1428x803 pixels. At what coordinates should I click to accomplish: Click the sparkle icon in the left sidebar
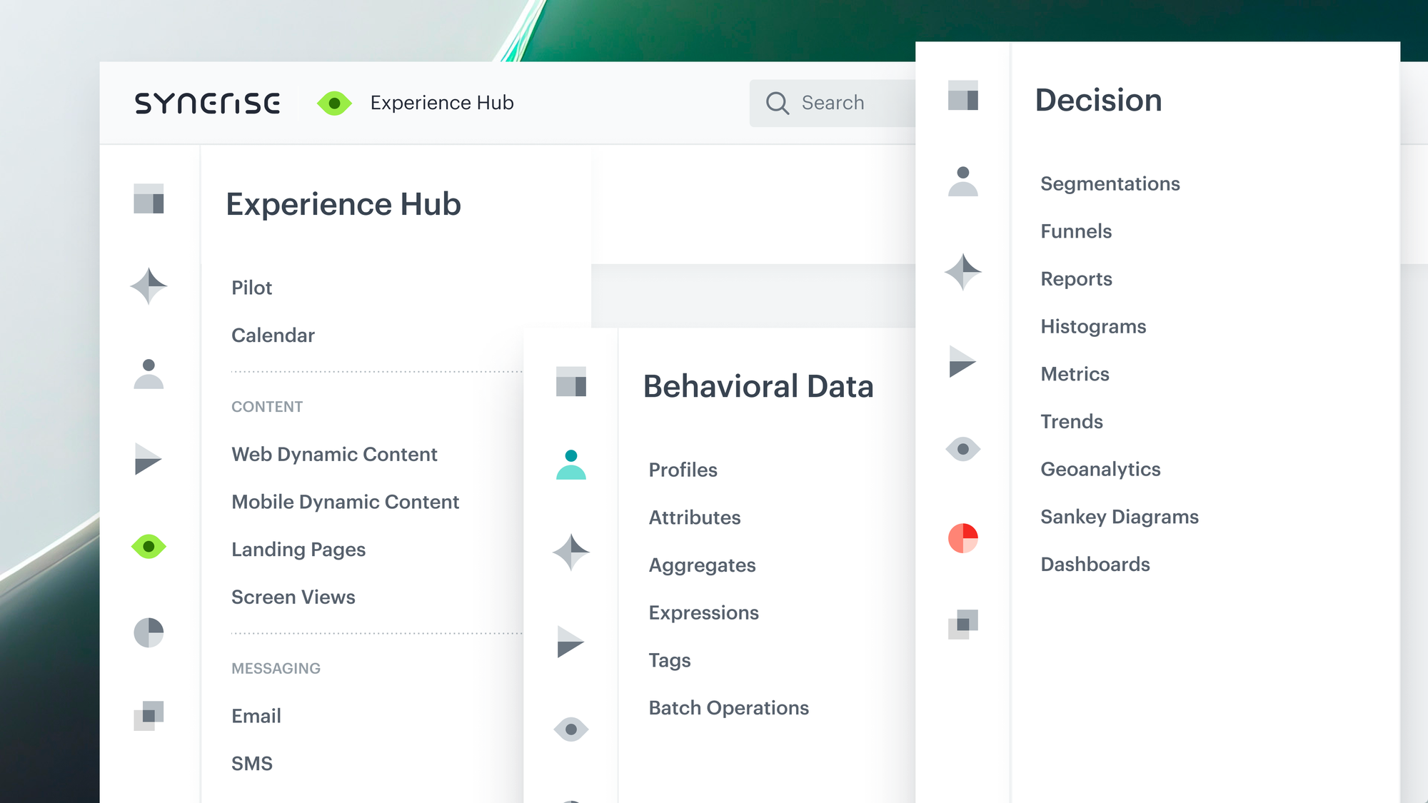[x=148, y=285]
